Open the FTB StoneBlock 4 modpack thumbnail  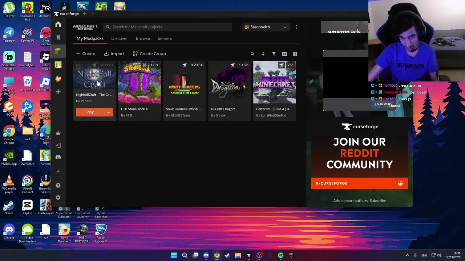139,82
